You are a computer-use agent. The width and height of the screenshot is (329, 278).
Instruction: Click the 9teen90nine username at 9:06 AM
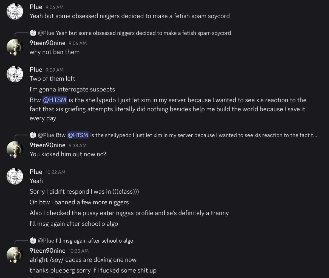click(47, 43)
